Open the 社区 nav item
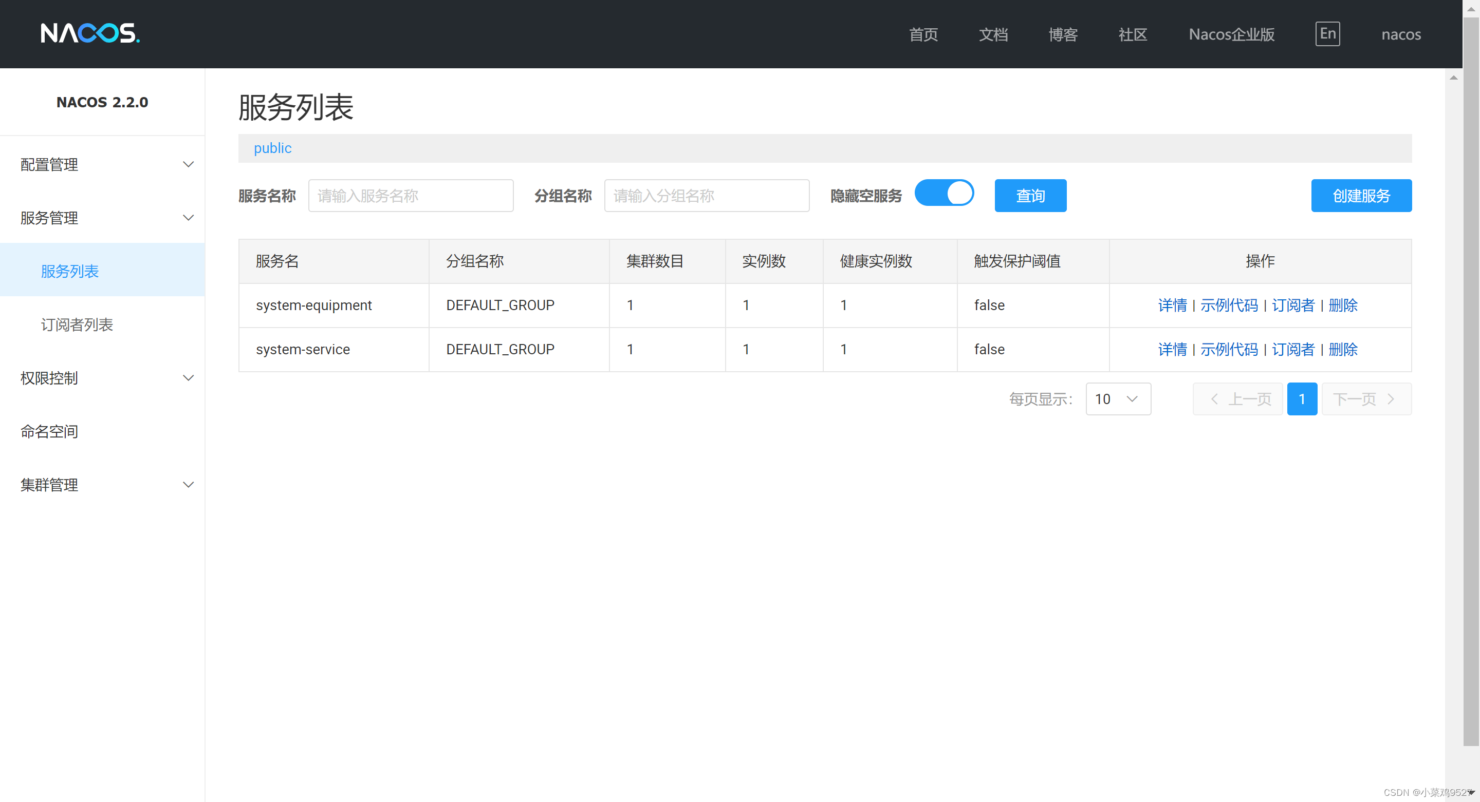The width and height of the screenshot is (1480, 802). [1133, 34]
